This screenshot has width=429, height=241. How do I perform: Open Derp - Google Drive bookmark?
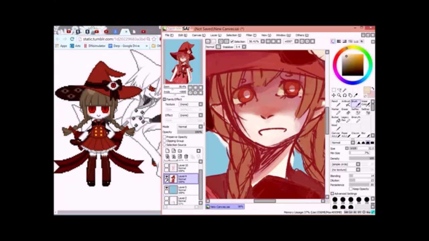point(124,46)
